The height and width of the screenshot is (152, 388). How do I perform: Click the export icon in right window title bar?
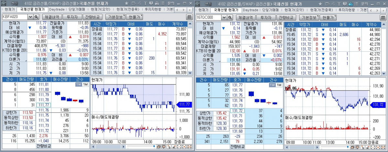(328, 4)
